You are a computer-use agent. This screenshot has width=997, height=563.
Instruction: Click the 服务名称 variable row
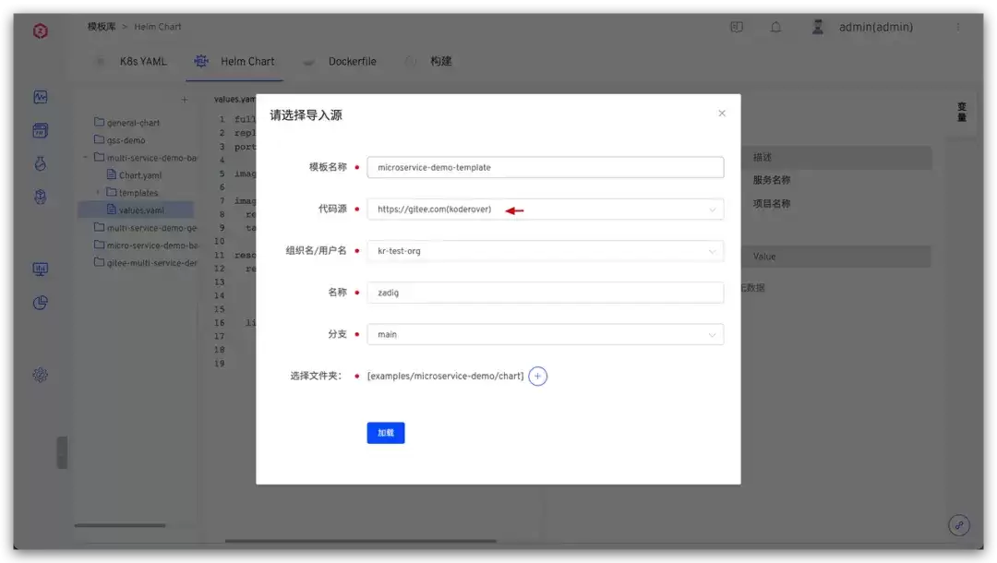point(771,180)
